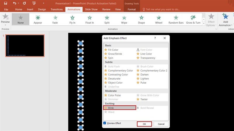Open the File menu
Screen dimensions: 234x131
pos(6,9)
